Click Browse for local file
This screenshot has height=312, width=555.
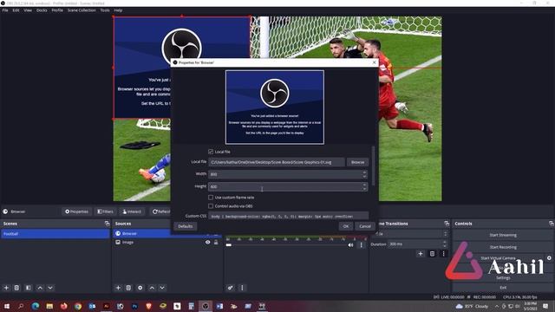point(357,162)
